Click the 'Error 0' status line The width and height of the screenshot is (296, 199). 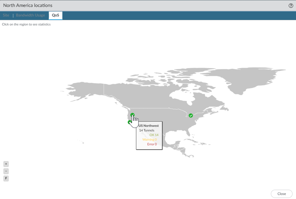pos(152,144)
